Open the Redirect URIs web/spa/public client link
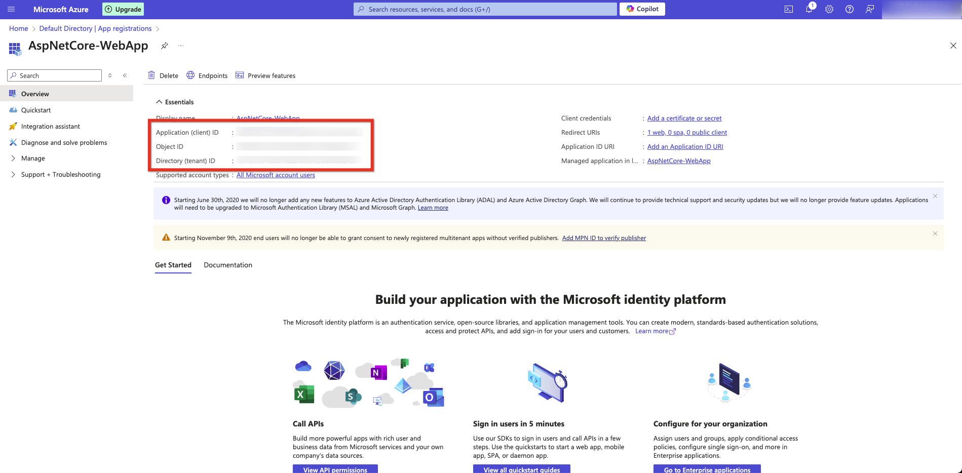Viewport: 962px width, 473px height. (687, 132)
